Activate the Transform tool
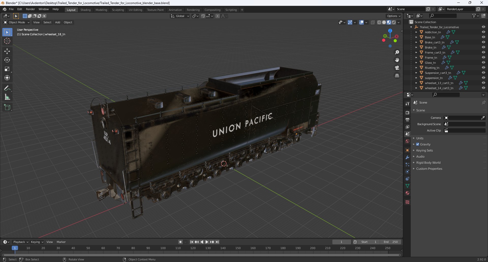Viewport: 488px width, 262px height. pyautogui.click(x=7, y=78)
